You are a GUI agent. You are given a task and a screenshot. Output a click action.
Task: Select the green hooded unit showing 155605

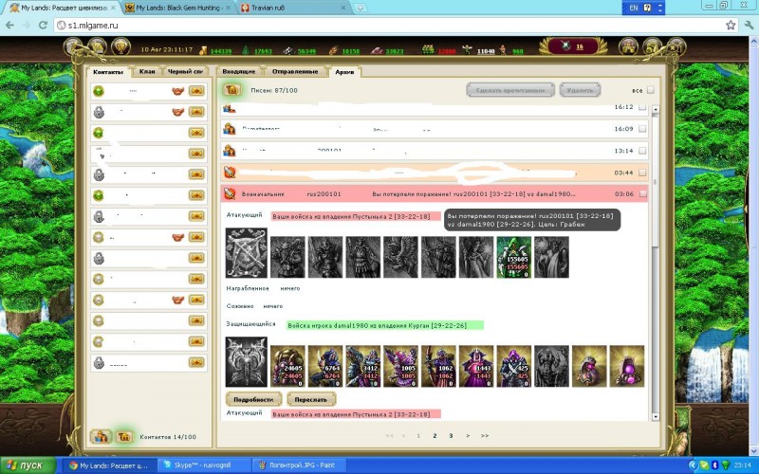513,257
